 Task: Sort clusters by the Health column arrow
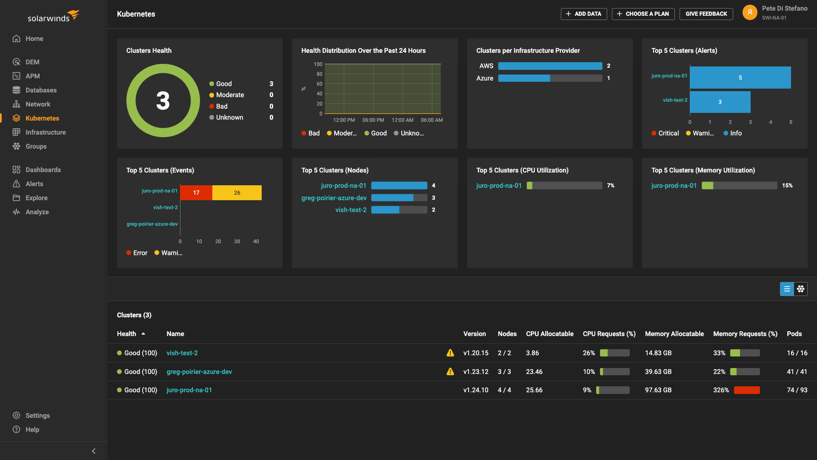143,334
